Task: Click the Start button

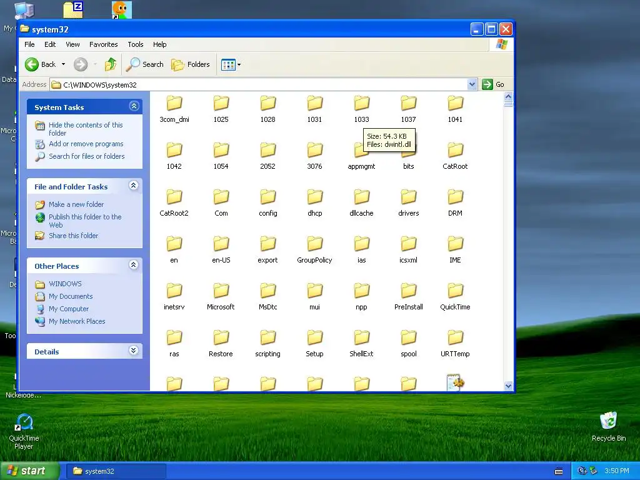Action: [x=29, y=471]
